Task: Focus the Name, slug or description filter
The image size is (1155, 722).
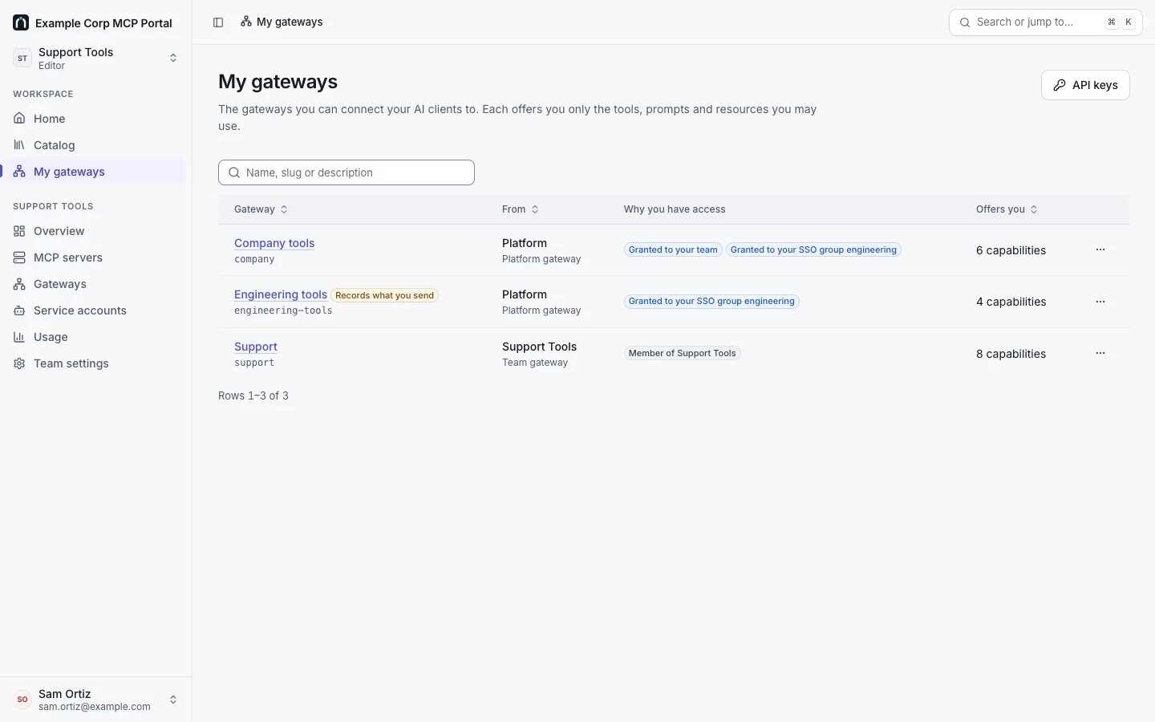Action: click(x=346, y=172)
